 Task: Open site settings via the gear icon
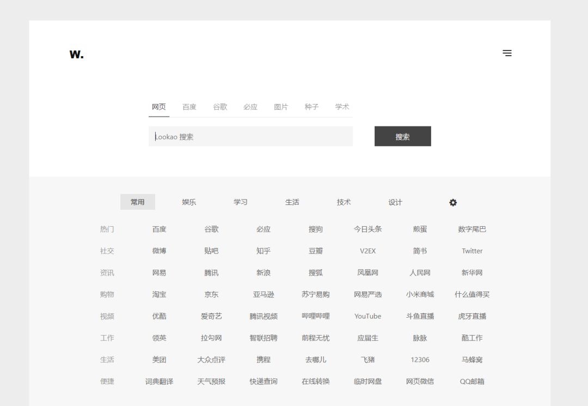tap(453, 202)
